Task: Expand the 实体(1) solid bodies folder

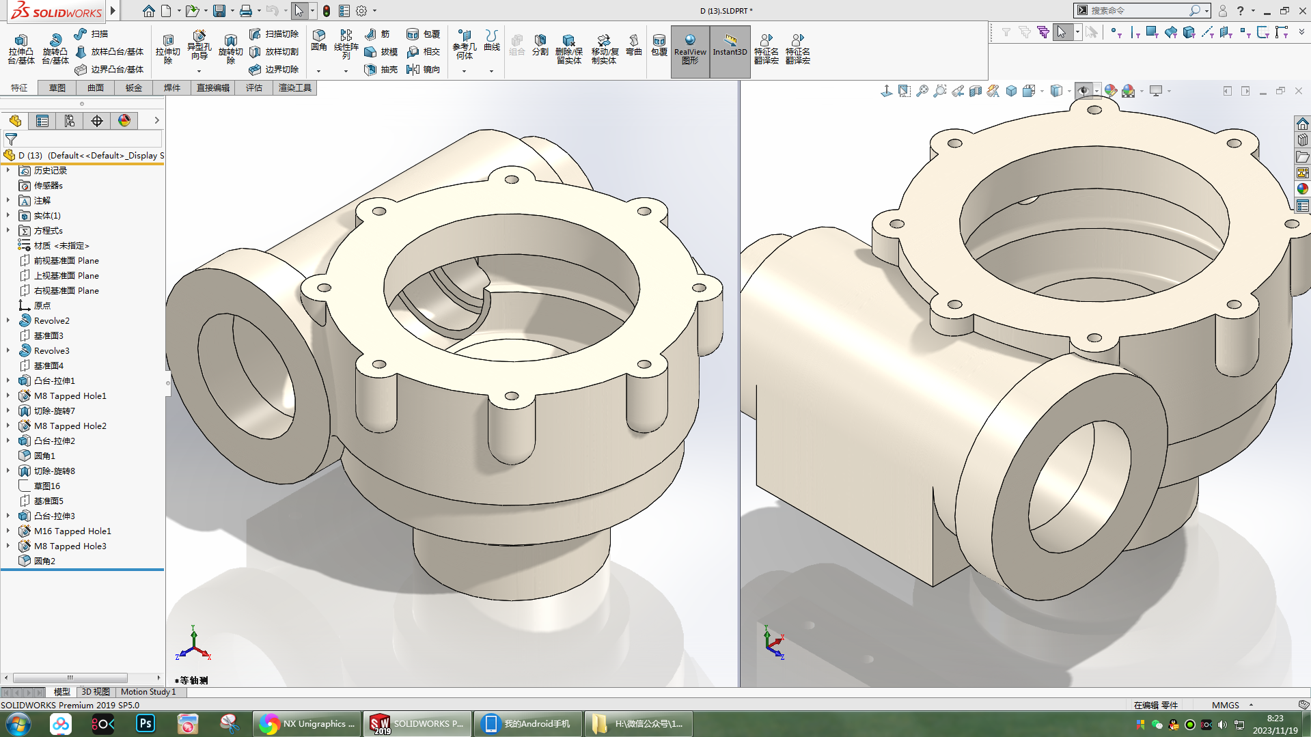Action: (x=8, y=215)
